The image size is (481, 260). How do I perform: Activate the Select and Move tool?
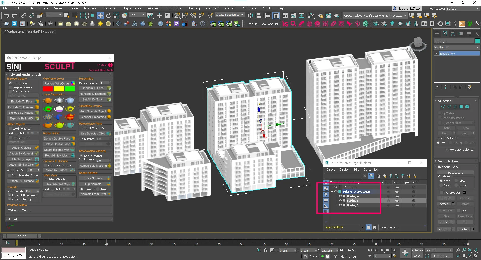(100, 16)
